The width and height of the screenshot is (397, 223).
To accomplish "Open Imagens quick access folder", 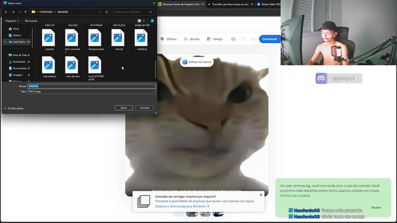I will point(19,75).
